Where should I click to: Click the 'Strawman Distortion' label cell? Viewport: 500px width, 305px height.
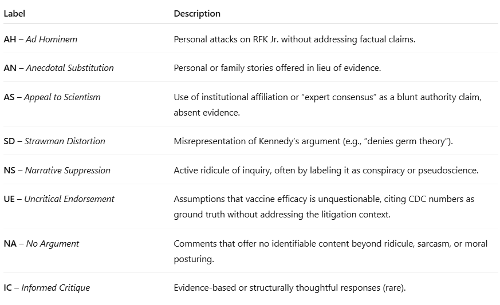click(x=65, y=141)
